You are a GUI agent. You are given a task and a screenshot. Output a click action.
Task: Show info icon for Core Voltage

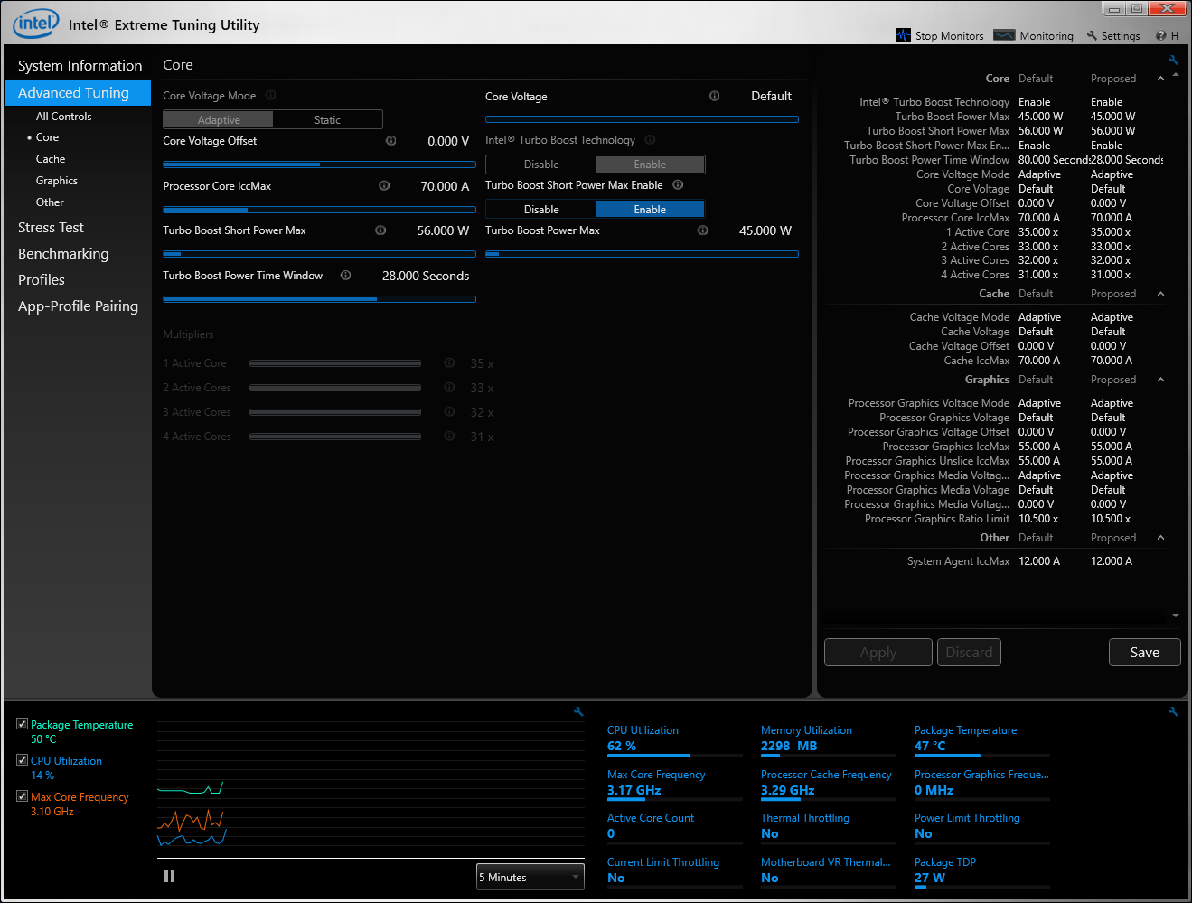click(714, 95)
